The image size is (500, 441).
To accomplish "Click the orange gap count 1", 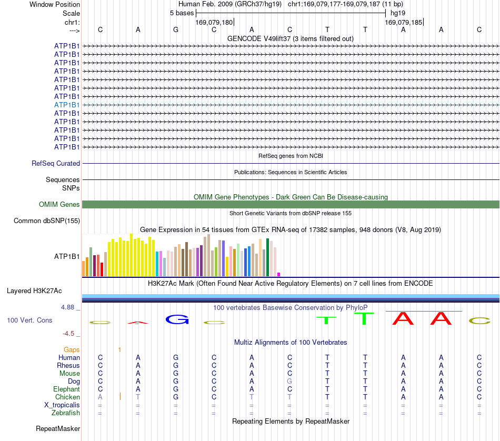I will [x=119, y=350].
